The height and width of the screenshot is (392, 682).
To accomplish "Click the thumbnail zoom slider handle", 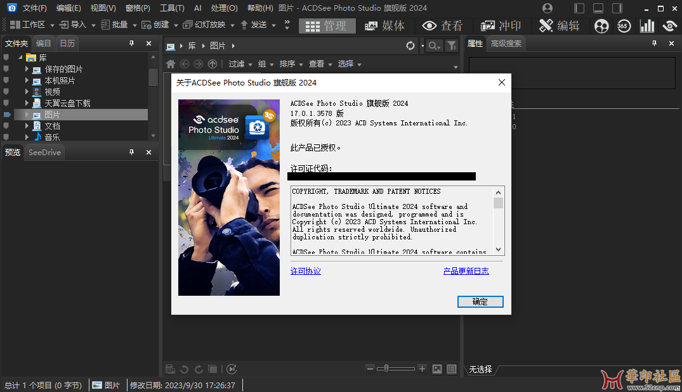I will pyautogui.click(x=386, y=369).
